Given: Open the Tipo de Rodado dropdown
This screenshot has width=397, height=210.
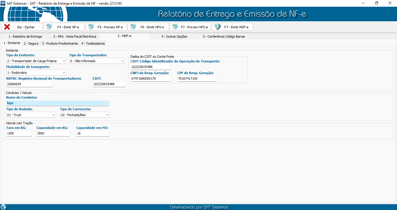Looking at the screenshot, I should 53,115.
